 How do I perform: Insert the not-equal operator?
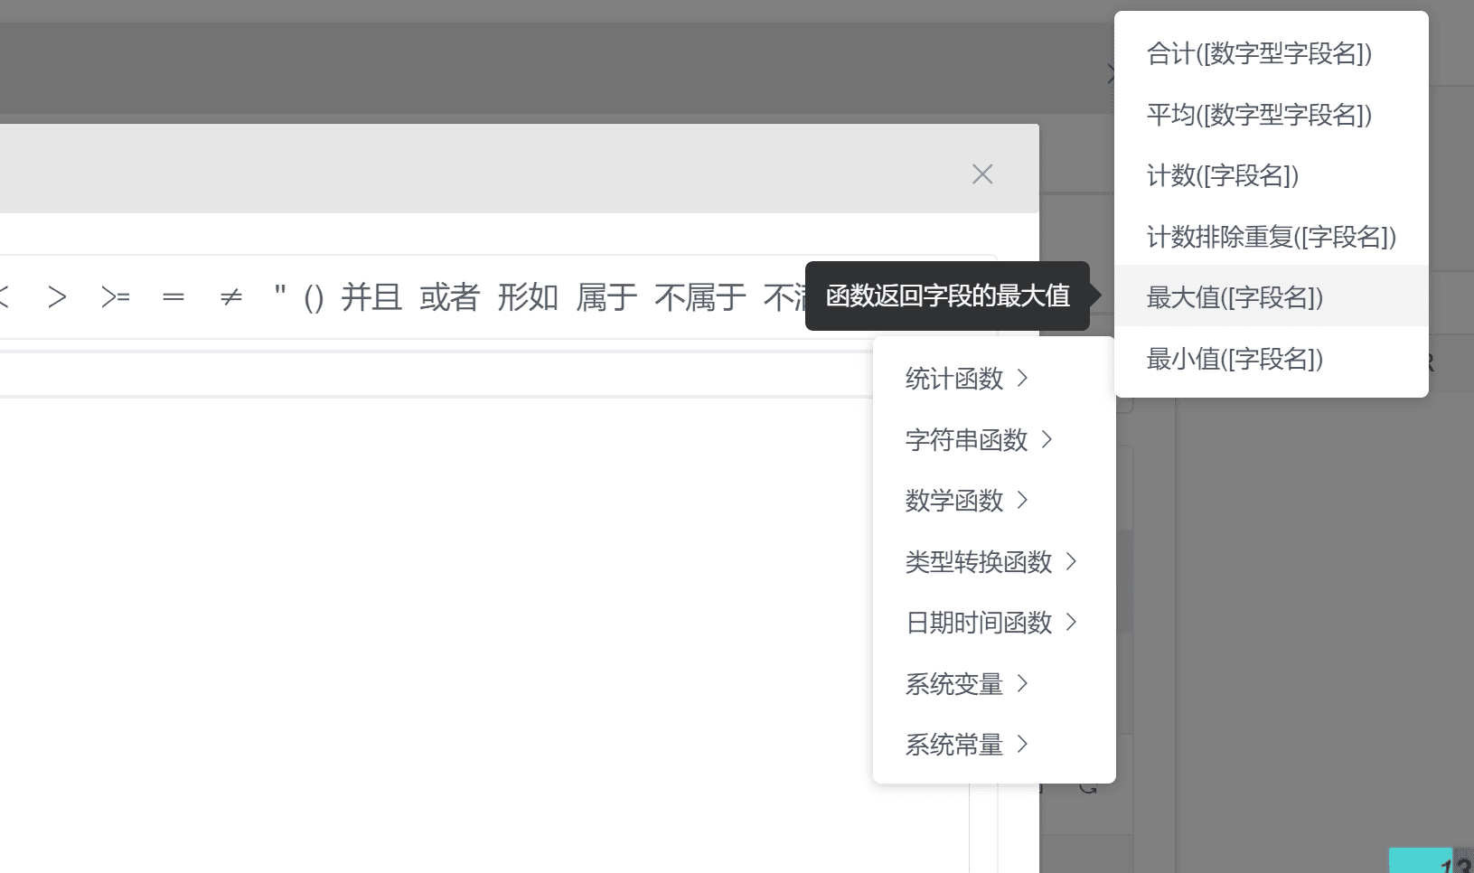(231, 296)
